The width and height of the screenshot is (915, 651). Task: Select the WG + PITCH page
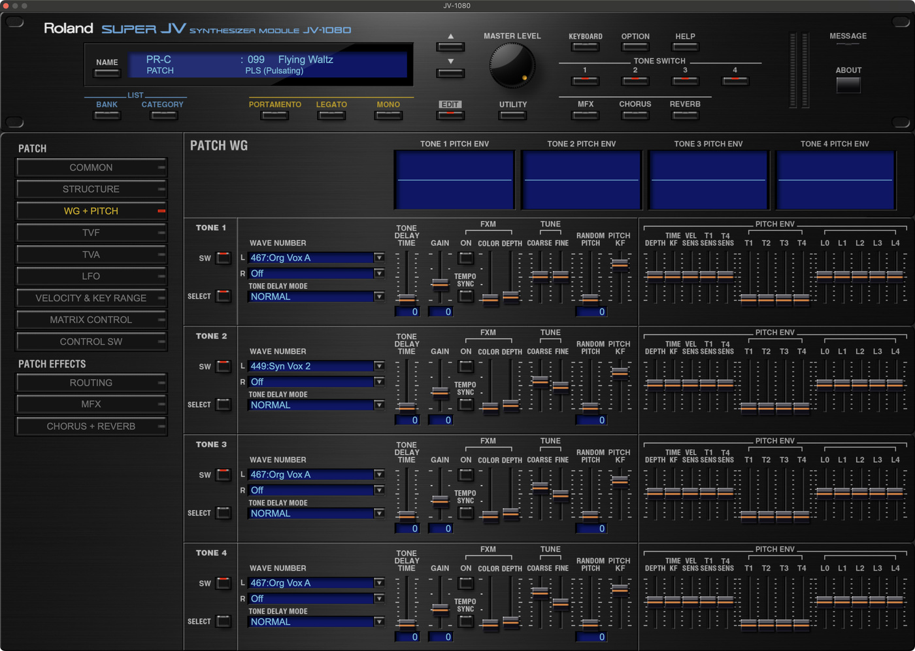pyautogui.click(x=91, y=211)
